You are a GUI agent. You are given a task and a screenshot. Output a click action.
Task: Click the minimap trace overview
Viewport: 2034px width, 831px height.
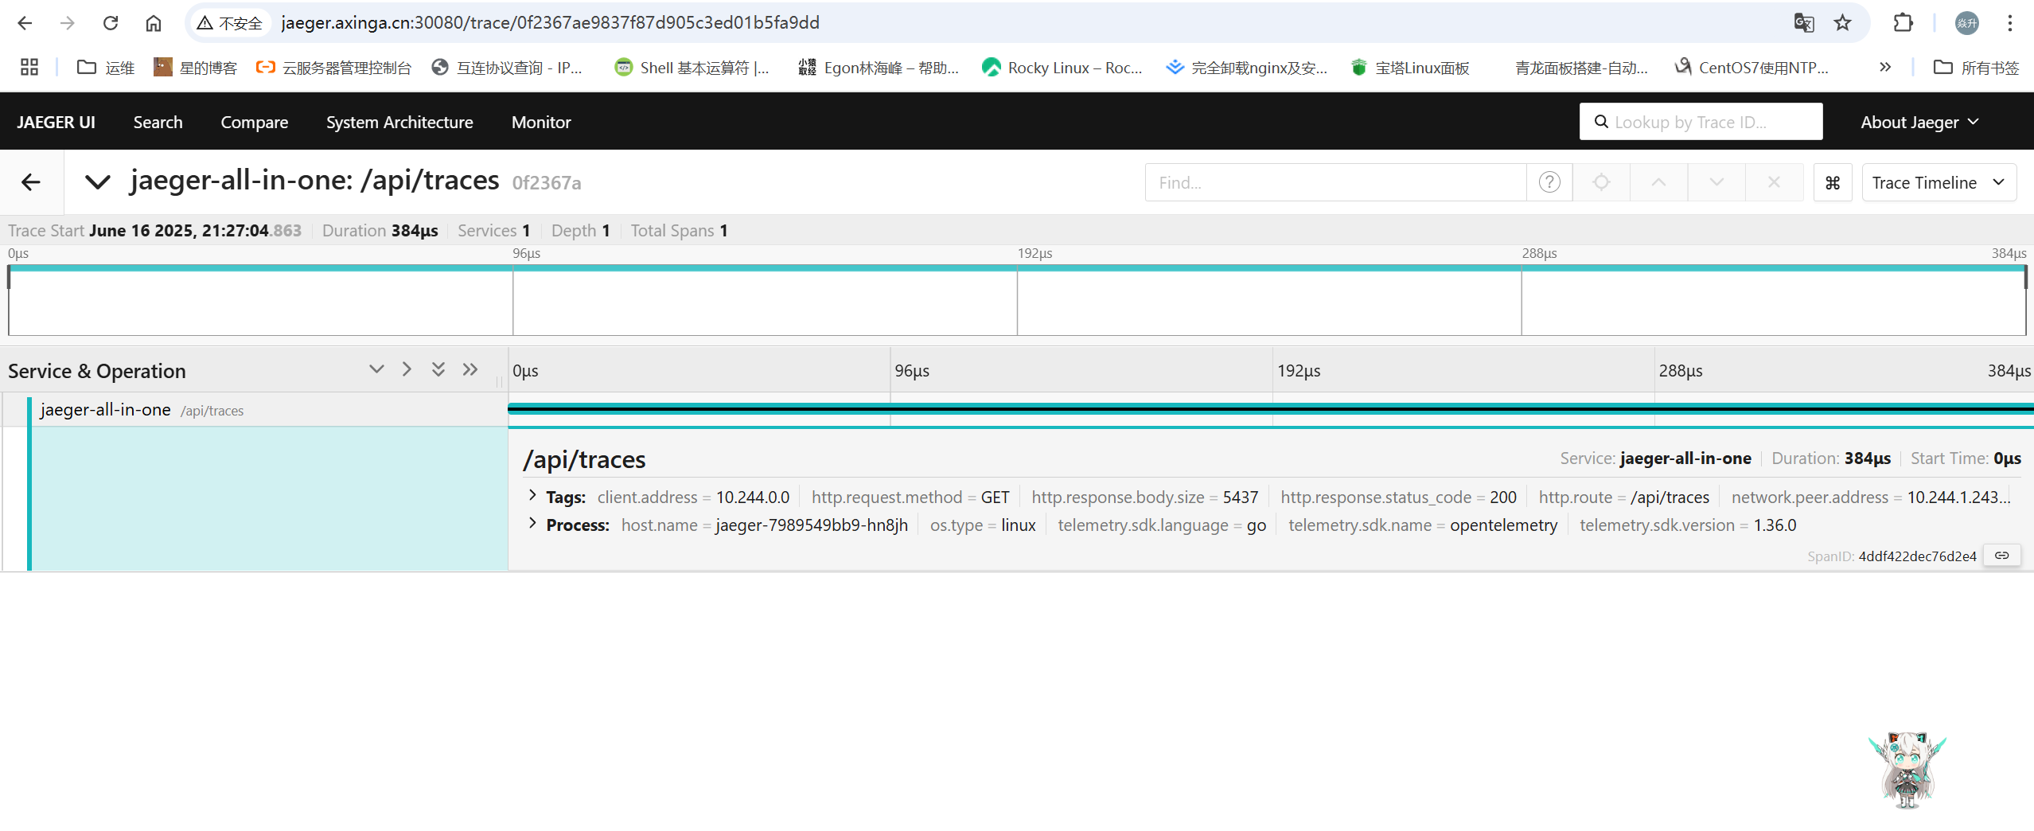tap(1017, 300)
